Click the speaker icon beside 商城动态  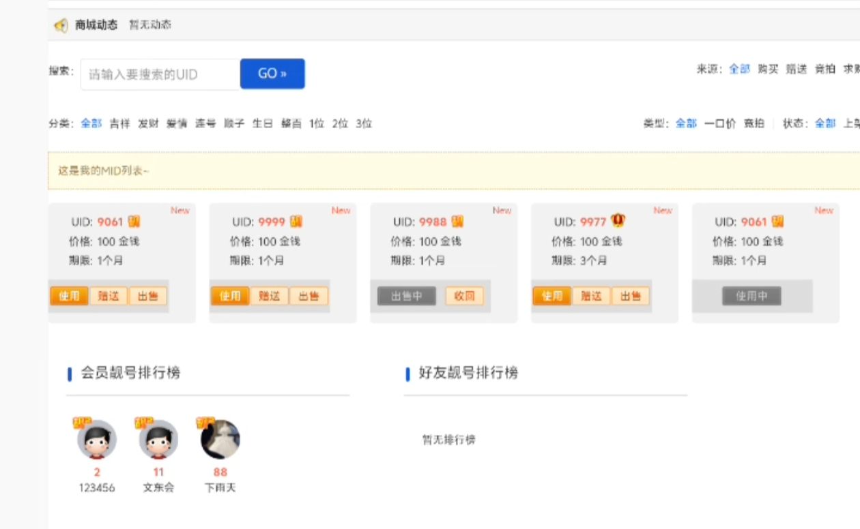[61, 26]
